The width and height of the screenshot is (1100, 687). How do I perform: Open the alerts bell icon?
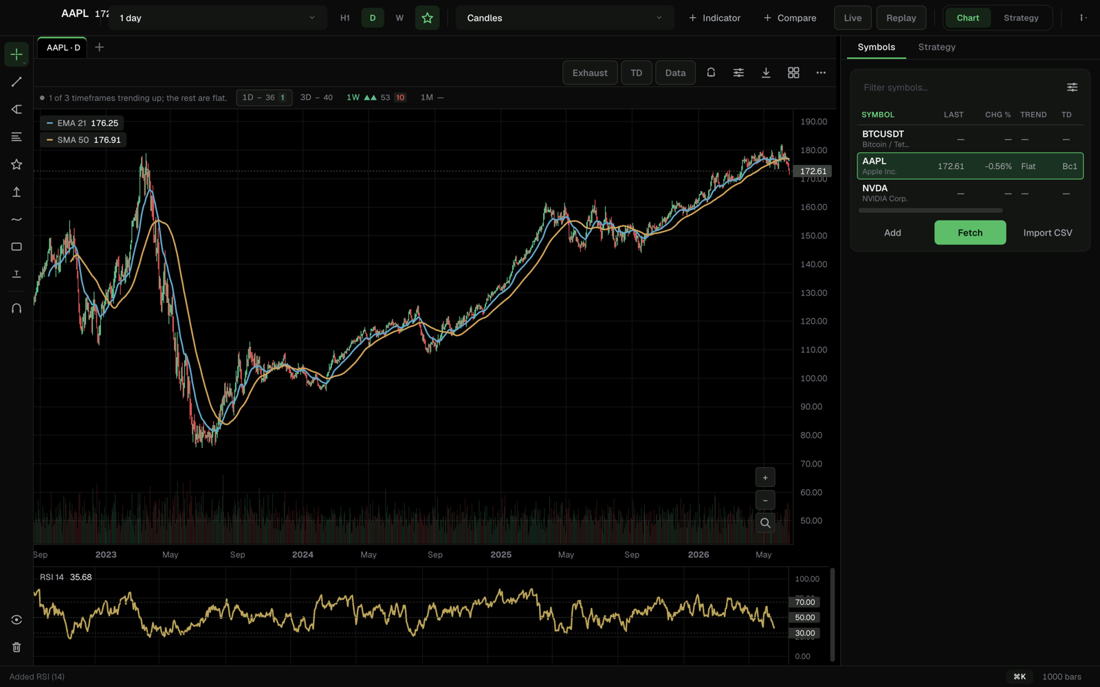tap(711, 72)
